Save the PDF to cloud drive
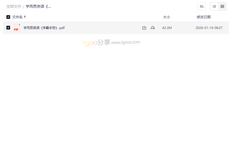Image resolution: width=233 pixels, height=143 pixels. coord(153,28)
